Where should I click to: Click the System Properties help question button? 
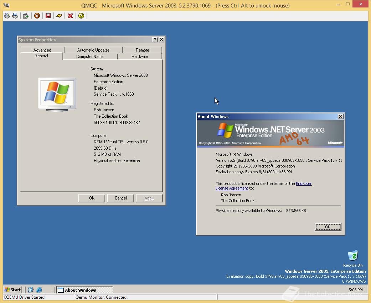tap(155, 40)
